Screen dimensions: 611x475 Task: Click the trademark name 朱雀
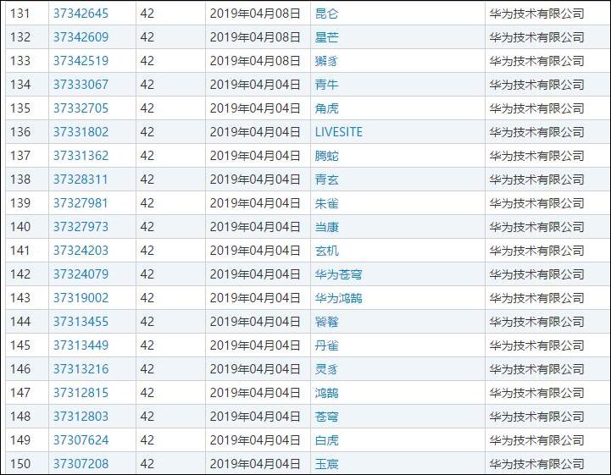pos(326,203)
